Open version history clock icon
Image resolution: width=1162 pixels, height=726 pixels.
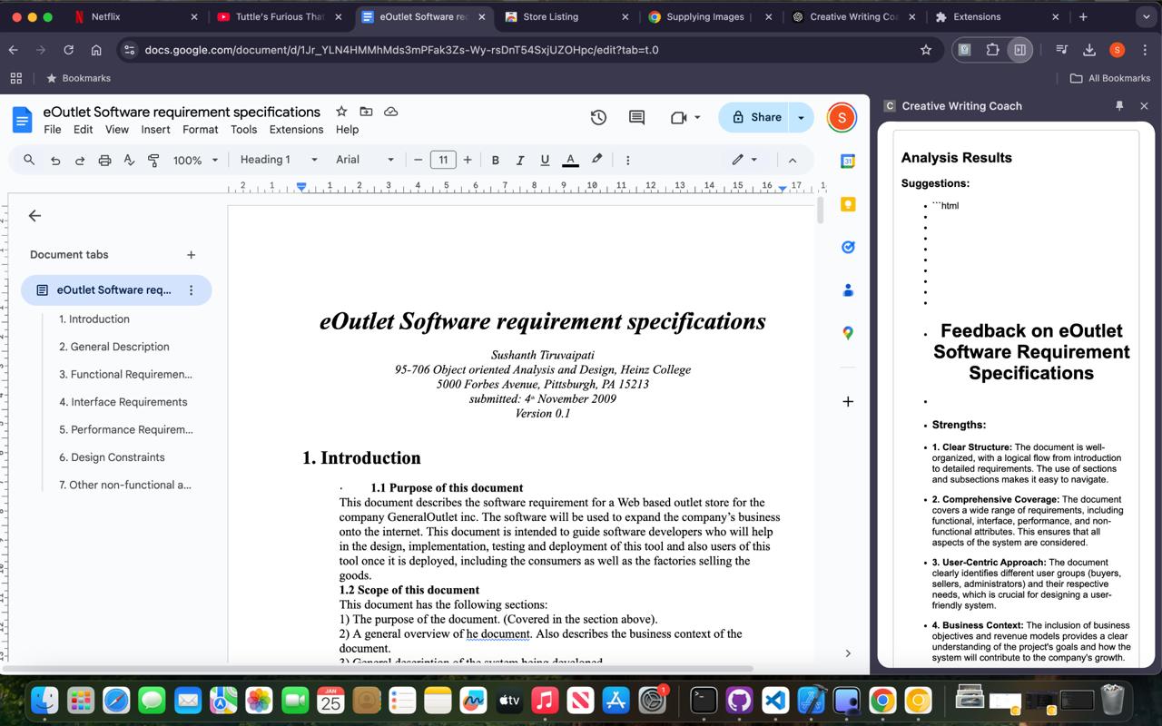[598, 117]
